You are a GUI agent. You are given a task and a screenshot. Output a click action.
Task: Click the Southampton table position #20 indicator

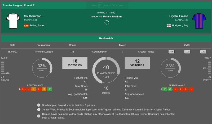[x=7, y=73]
